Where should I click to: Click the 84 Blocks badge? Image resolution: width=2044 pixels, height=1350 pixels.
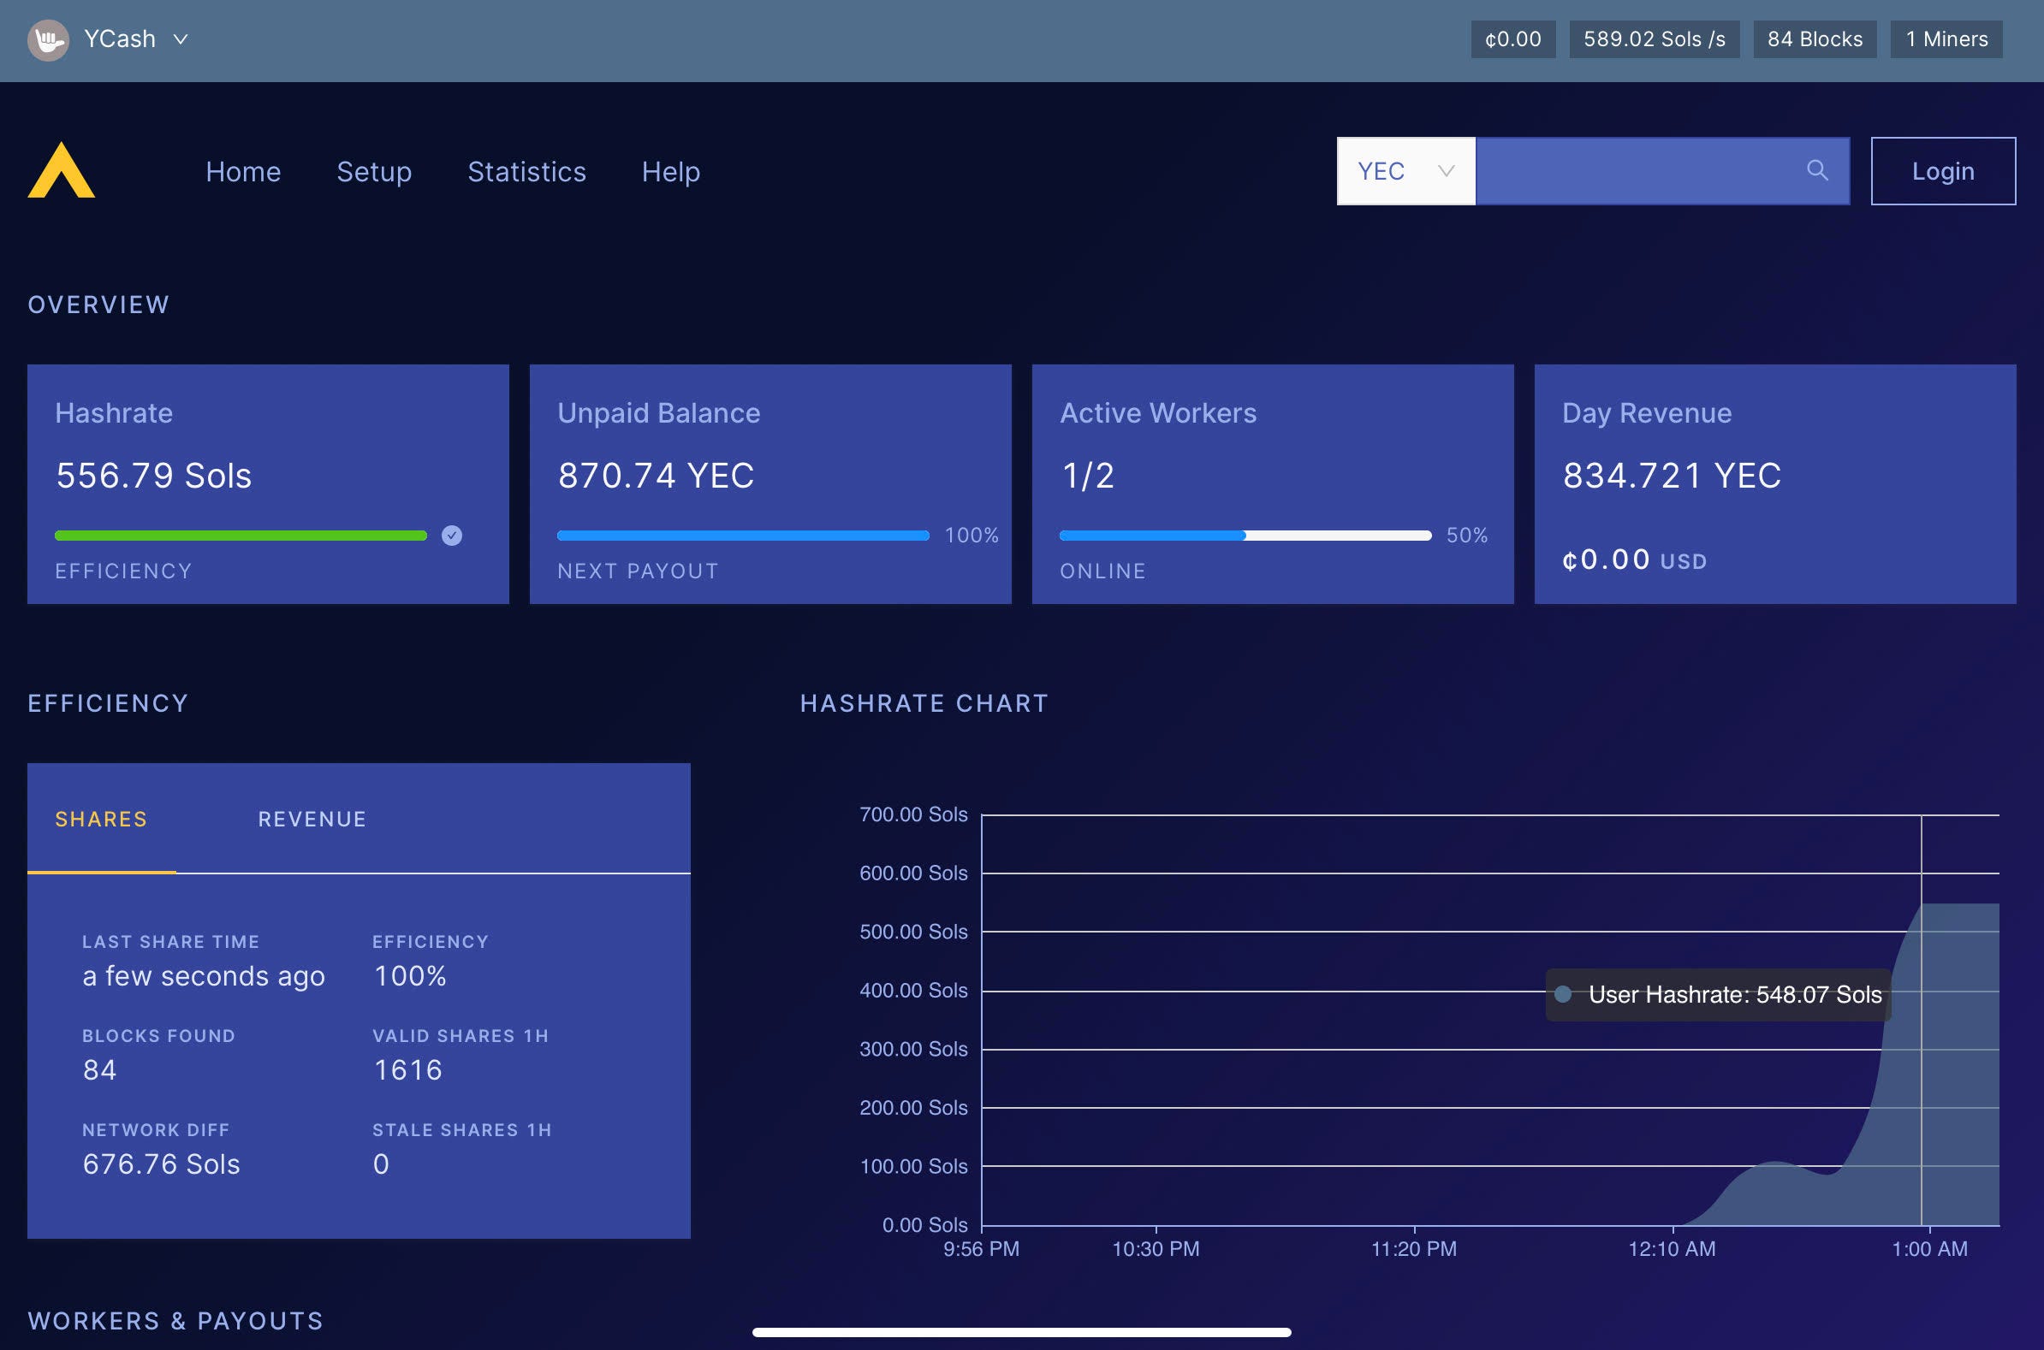pyautogui.click(x=1814, y=39)
